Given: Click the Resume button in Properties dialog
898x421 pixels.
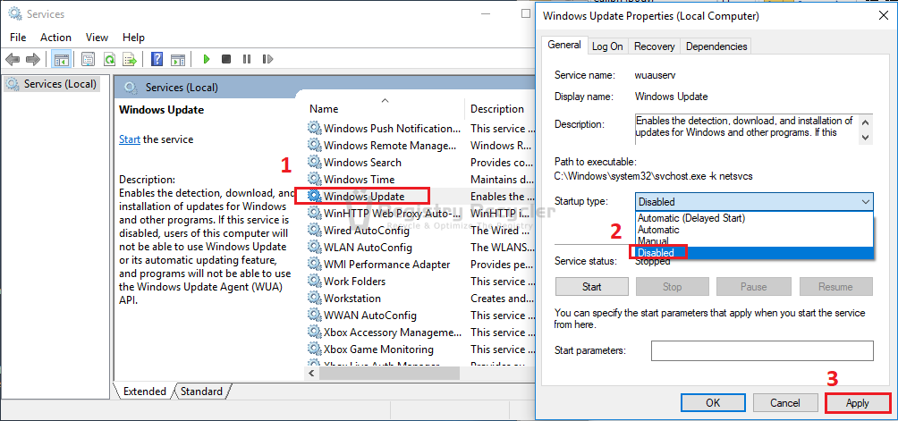Looking at the screenshot, I should point(835,287).
